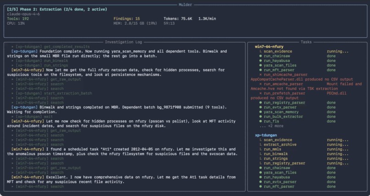The width and height of the screenshot is (370, 196).
Task: Click the Tasks panel title
Action: click(x=306, y=42)
